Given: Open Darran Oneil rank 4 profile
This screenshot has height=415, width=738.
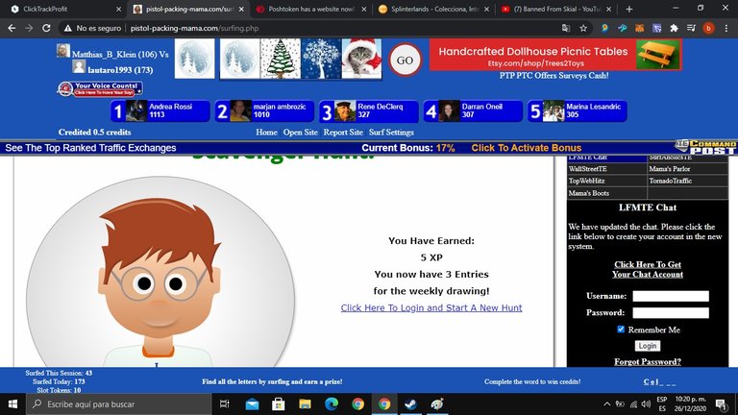Looking at the screenshot, I should click(473, 111).
